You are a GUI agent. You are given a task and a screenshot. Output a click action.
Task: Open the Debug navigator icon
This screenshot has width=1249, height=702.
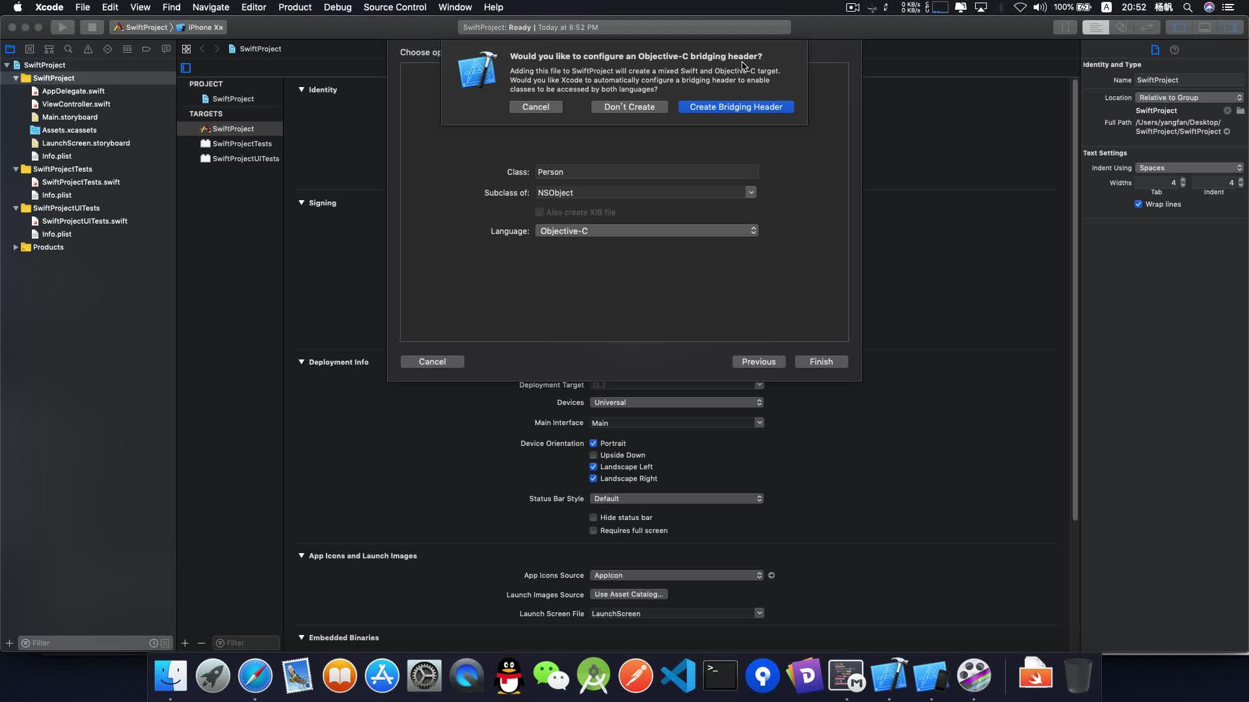pos(127,49)
